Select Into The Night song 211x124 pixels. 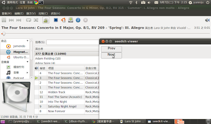[x=67, y=102]
